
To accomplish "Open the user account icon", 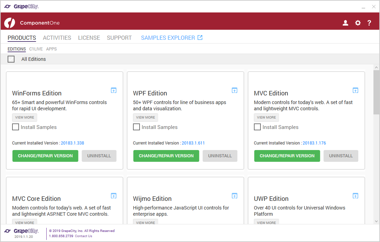I will coord(345,23).
